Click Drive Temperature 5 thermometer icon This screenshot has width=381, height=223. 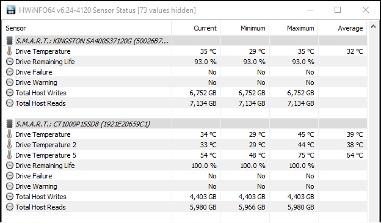[x=10, y=155]
